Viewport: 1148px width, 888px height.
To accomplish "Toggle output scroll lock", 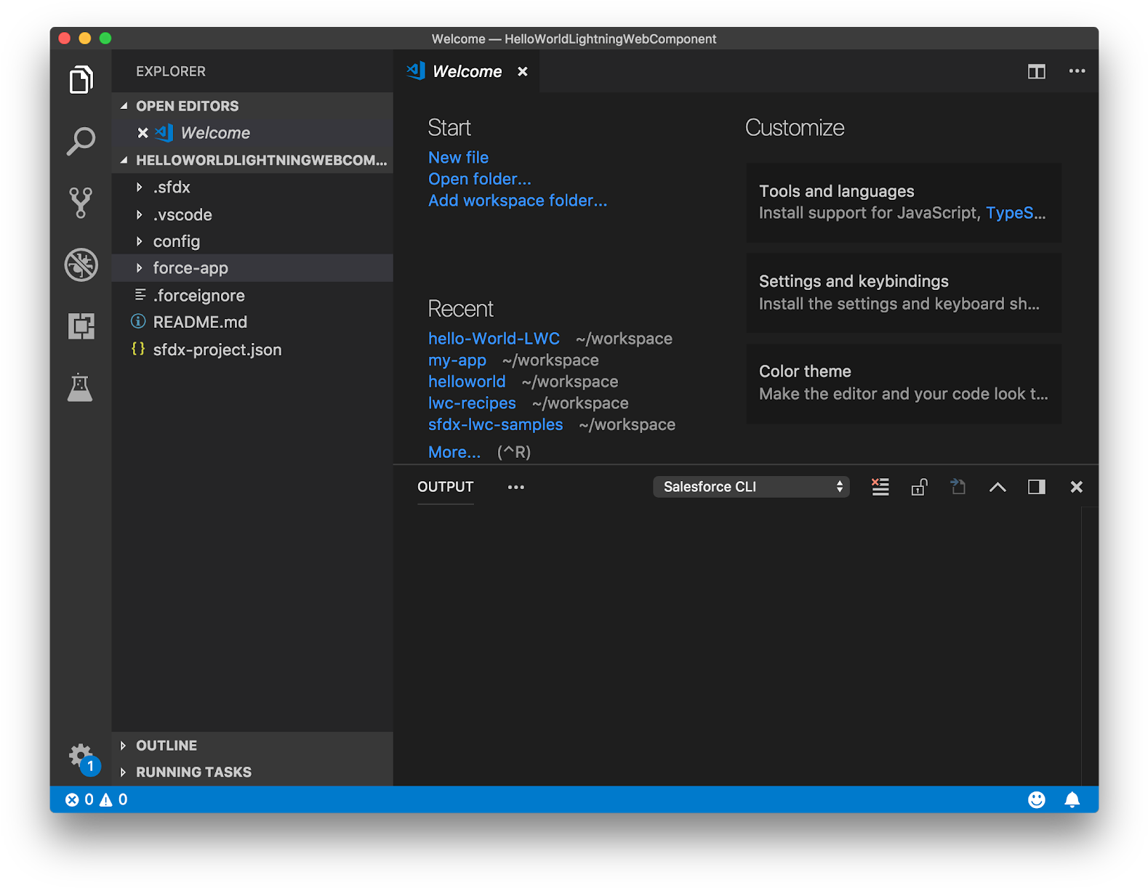I will [x=919, y=487].
